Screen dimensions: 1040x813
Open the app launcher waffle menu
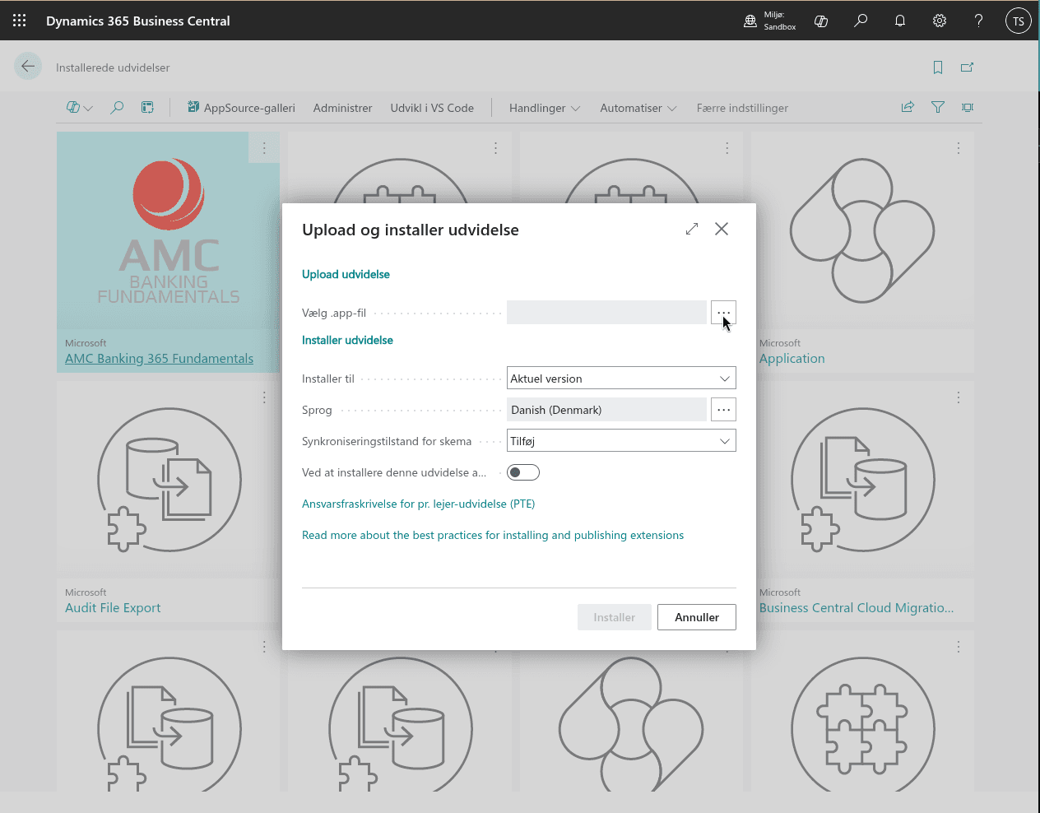[x=20, y=21]
